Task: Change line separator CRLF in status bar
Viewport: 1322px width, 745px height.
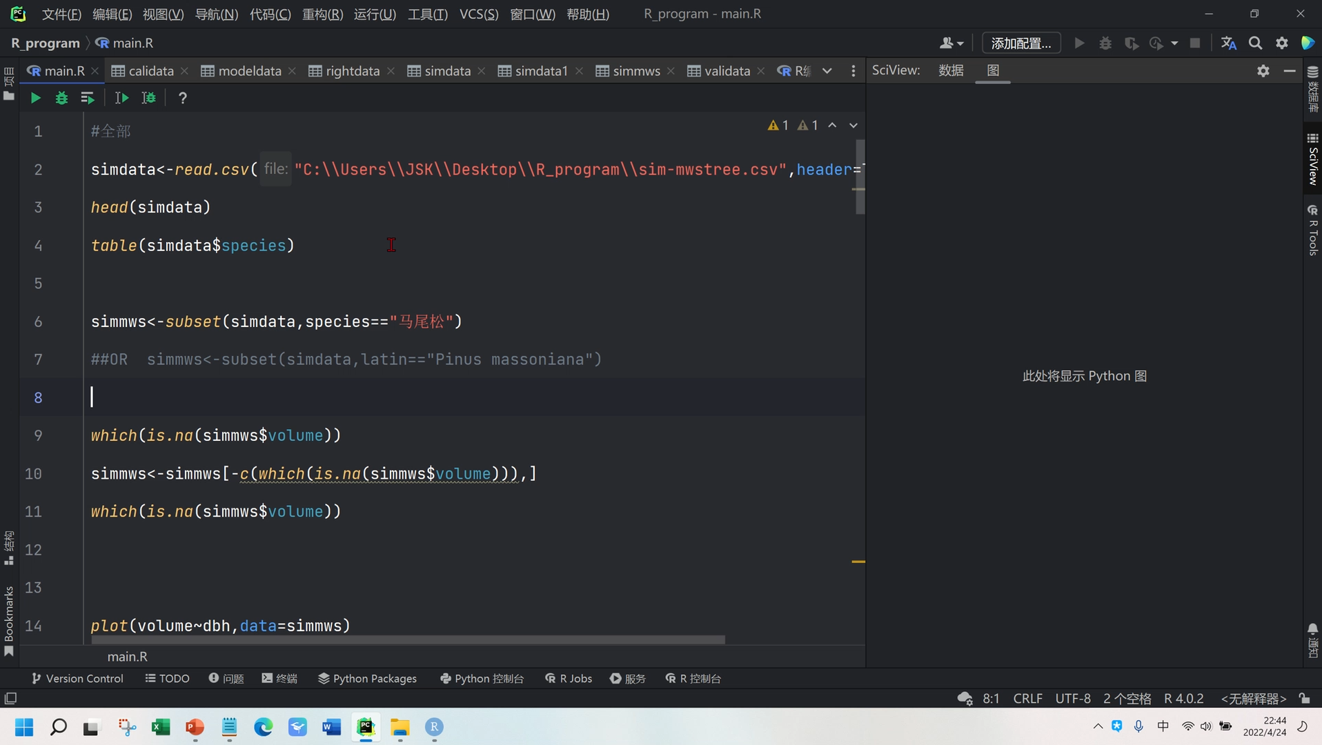Action: pyautogui.click(x=1027, y=698)
